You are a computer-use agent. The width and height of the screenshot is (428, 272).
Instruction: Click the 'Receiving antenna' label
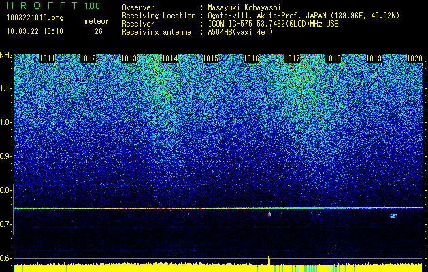click(157, 32)
